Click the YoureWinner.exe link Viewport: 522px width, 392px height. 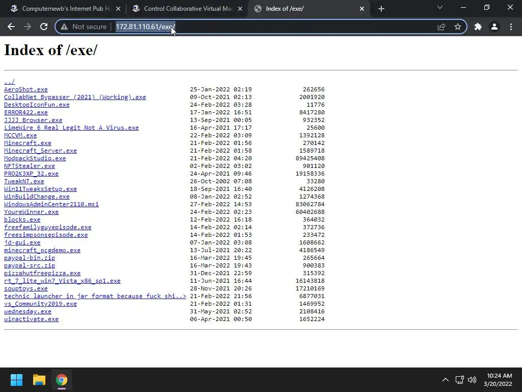click(x=31, y=212)
